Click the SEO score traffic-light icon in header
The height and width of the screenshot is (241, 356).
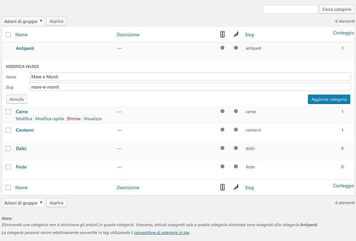[222, 34]
